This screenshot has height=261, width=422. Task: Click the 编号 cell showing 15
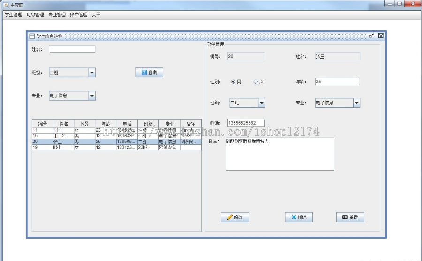[x=43, y=136]
